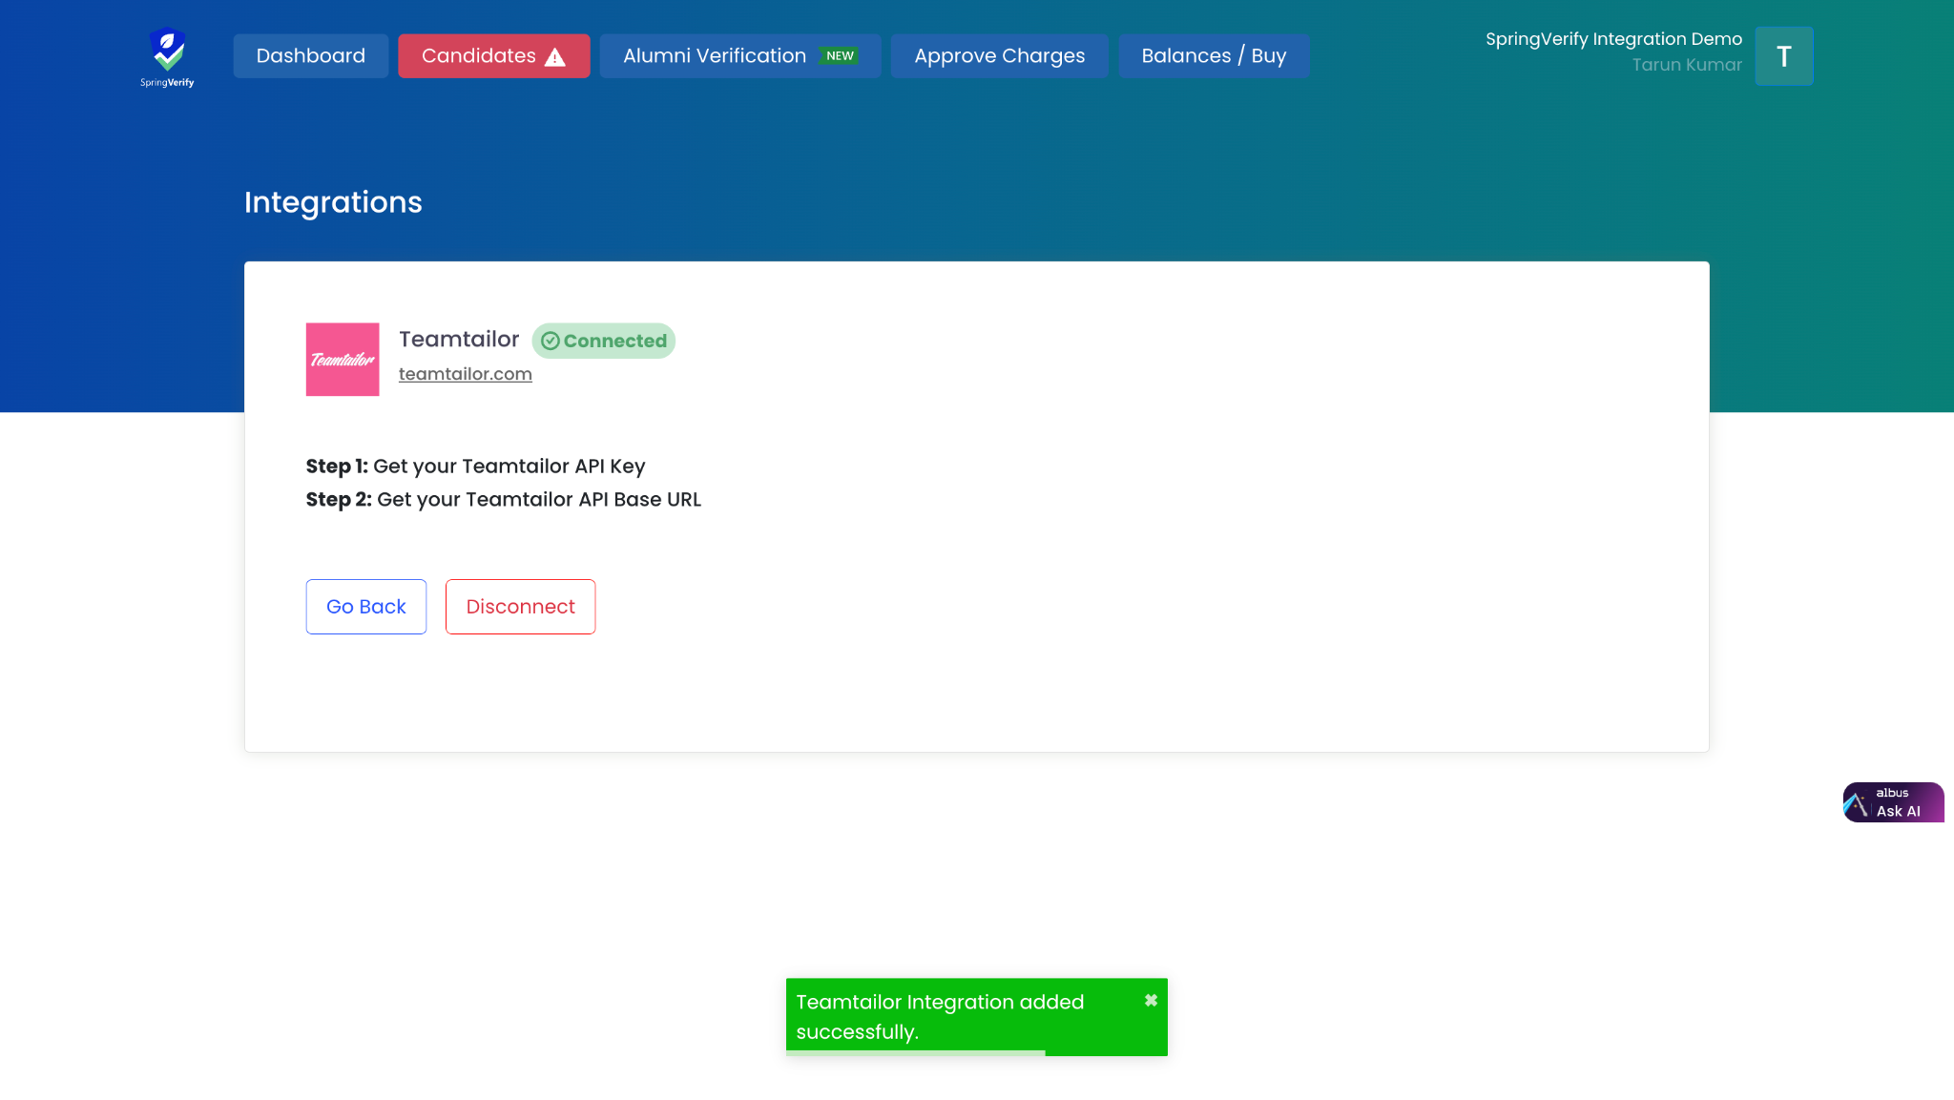
Task: Open the Candidates tab
Action: tap(493, 55)
